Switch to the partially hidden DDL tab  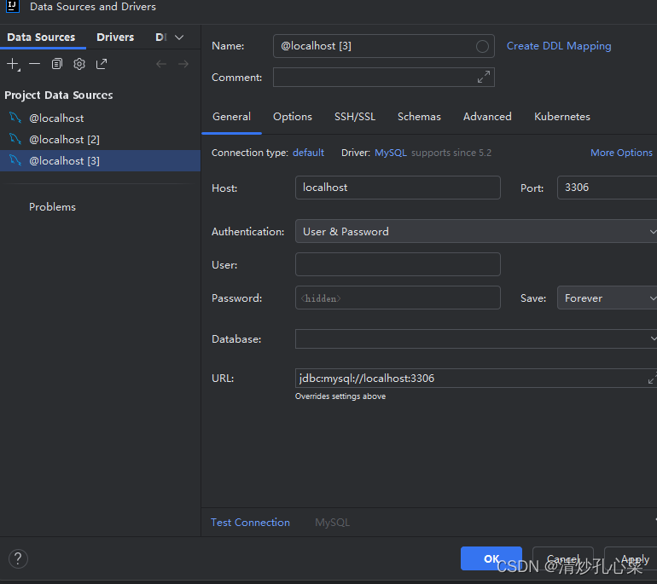tap(161, 38)
